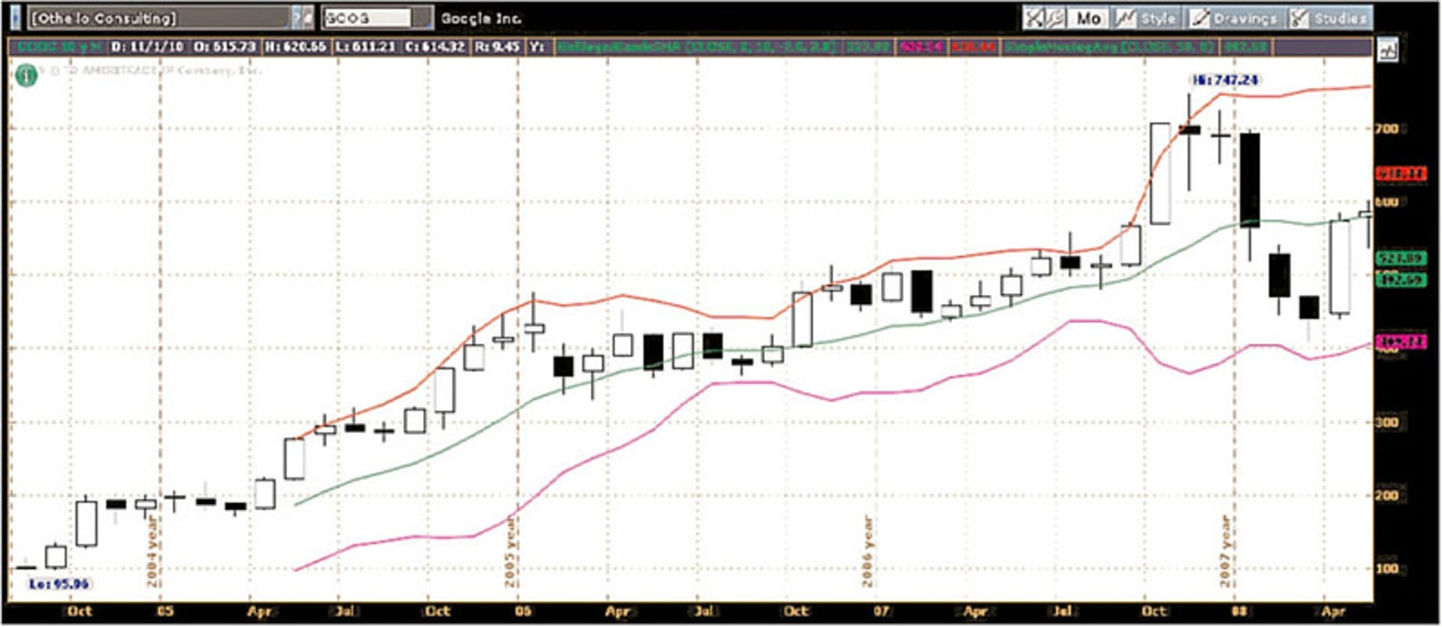
Task: Click the small blue arrow at top-left
Action: (16, 18)
